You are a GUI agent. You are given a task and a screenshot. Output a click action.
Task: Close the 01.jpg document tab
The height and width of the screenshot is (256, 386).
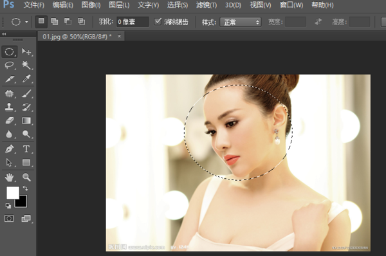tap(120, 36)
